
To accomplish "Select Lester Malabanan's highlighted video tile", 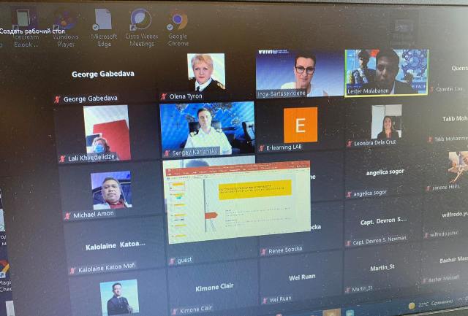I will (385, 72).
